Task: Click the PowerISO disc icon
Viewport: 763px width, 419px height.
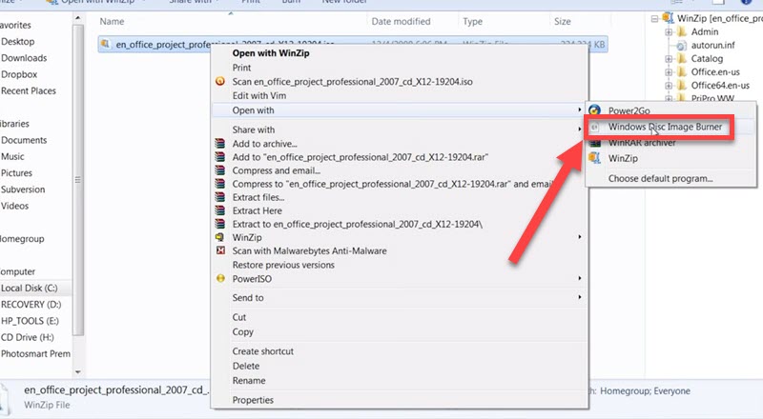Action: click(x=220, y=278)
